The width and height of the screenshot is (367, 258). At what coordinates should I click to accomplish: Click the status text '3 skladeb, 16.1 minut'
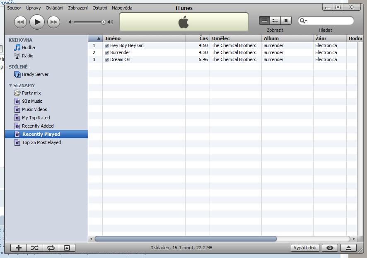tap(181, 248)
